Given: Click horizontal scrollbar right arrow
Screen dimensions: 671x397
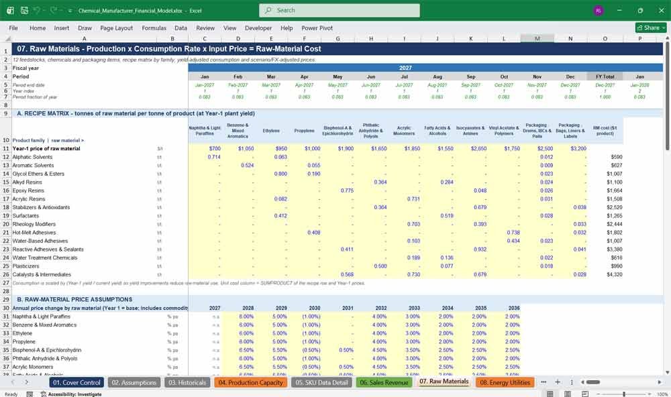Looking at the screenshot, I should (x=660, y=382).
